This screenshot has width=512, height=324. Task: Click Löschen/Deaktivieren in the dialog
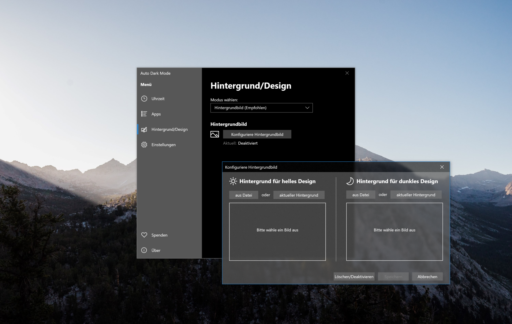[x=354, y=277]
